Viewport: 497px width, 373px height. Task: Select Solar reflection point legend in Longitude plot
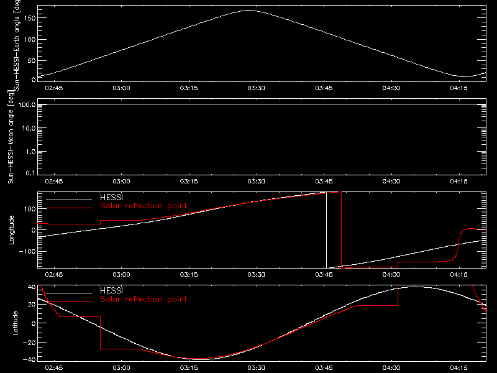(144, 206)
